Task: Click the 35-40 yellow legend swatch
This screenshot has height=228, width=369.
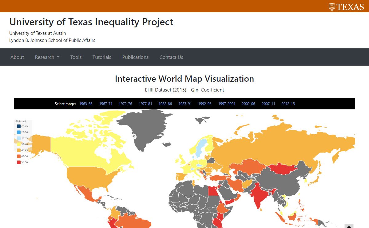Action: (19, 144)
